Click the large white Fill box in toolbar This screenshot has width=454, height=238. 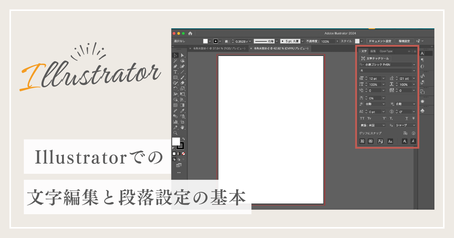pos(176,142)
